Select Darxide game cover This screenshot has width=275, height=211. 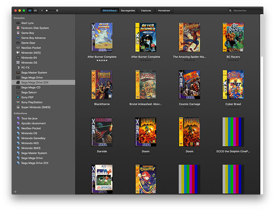[102, 132]
